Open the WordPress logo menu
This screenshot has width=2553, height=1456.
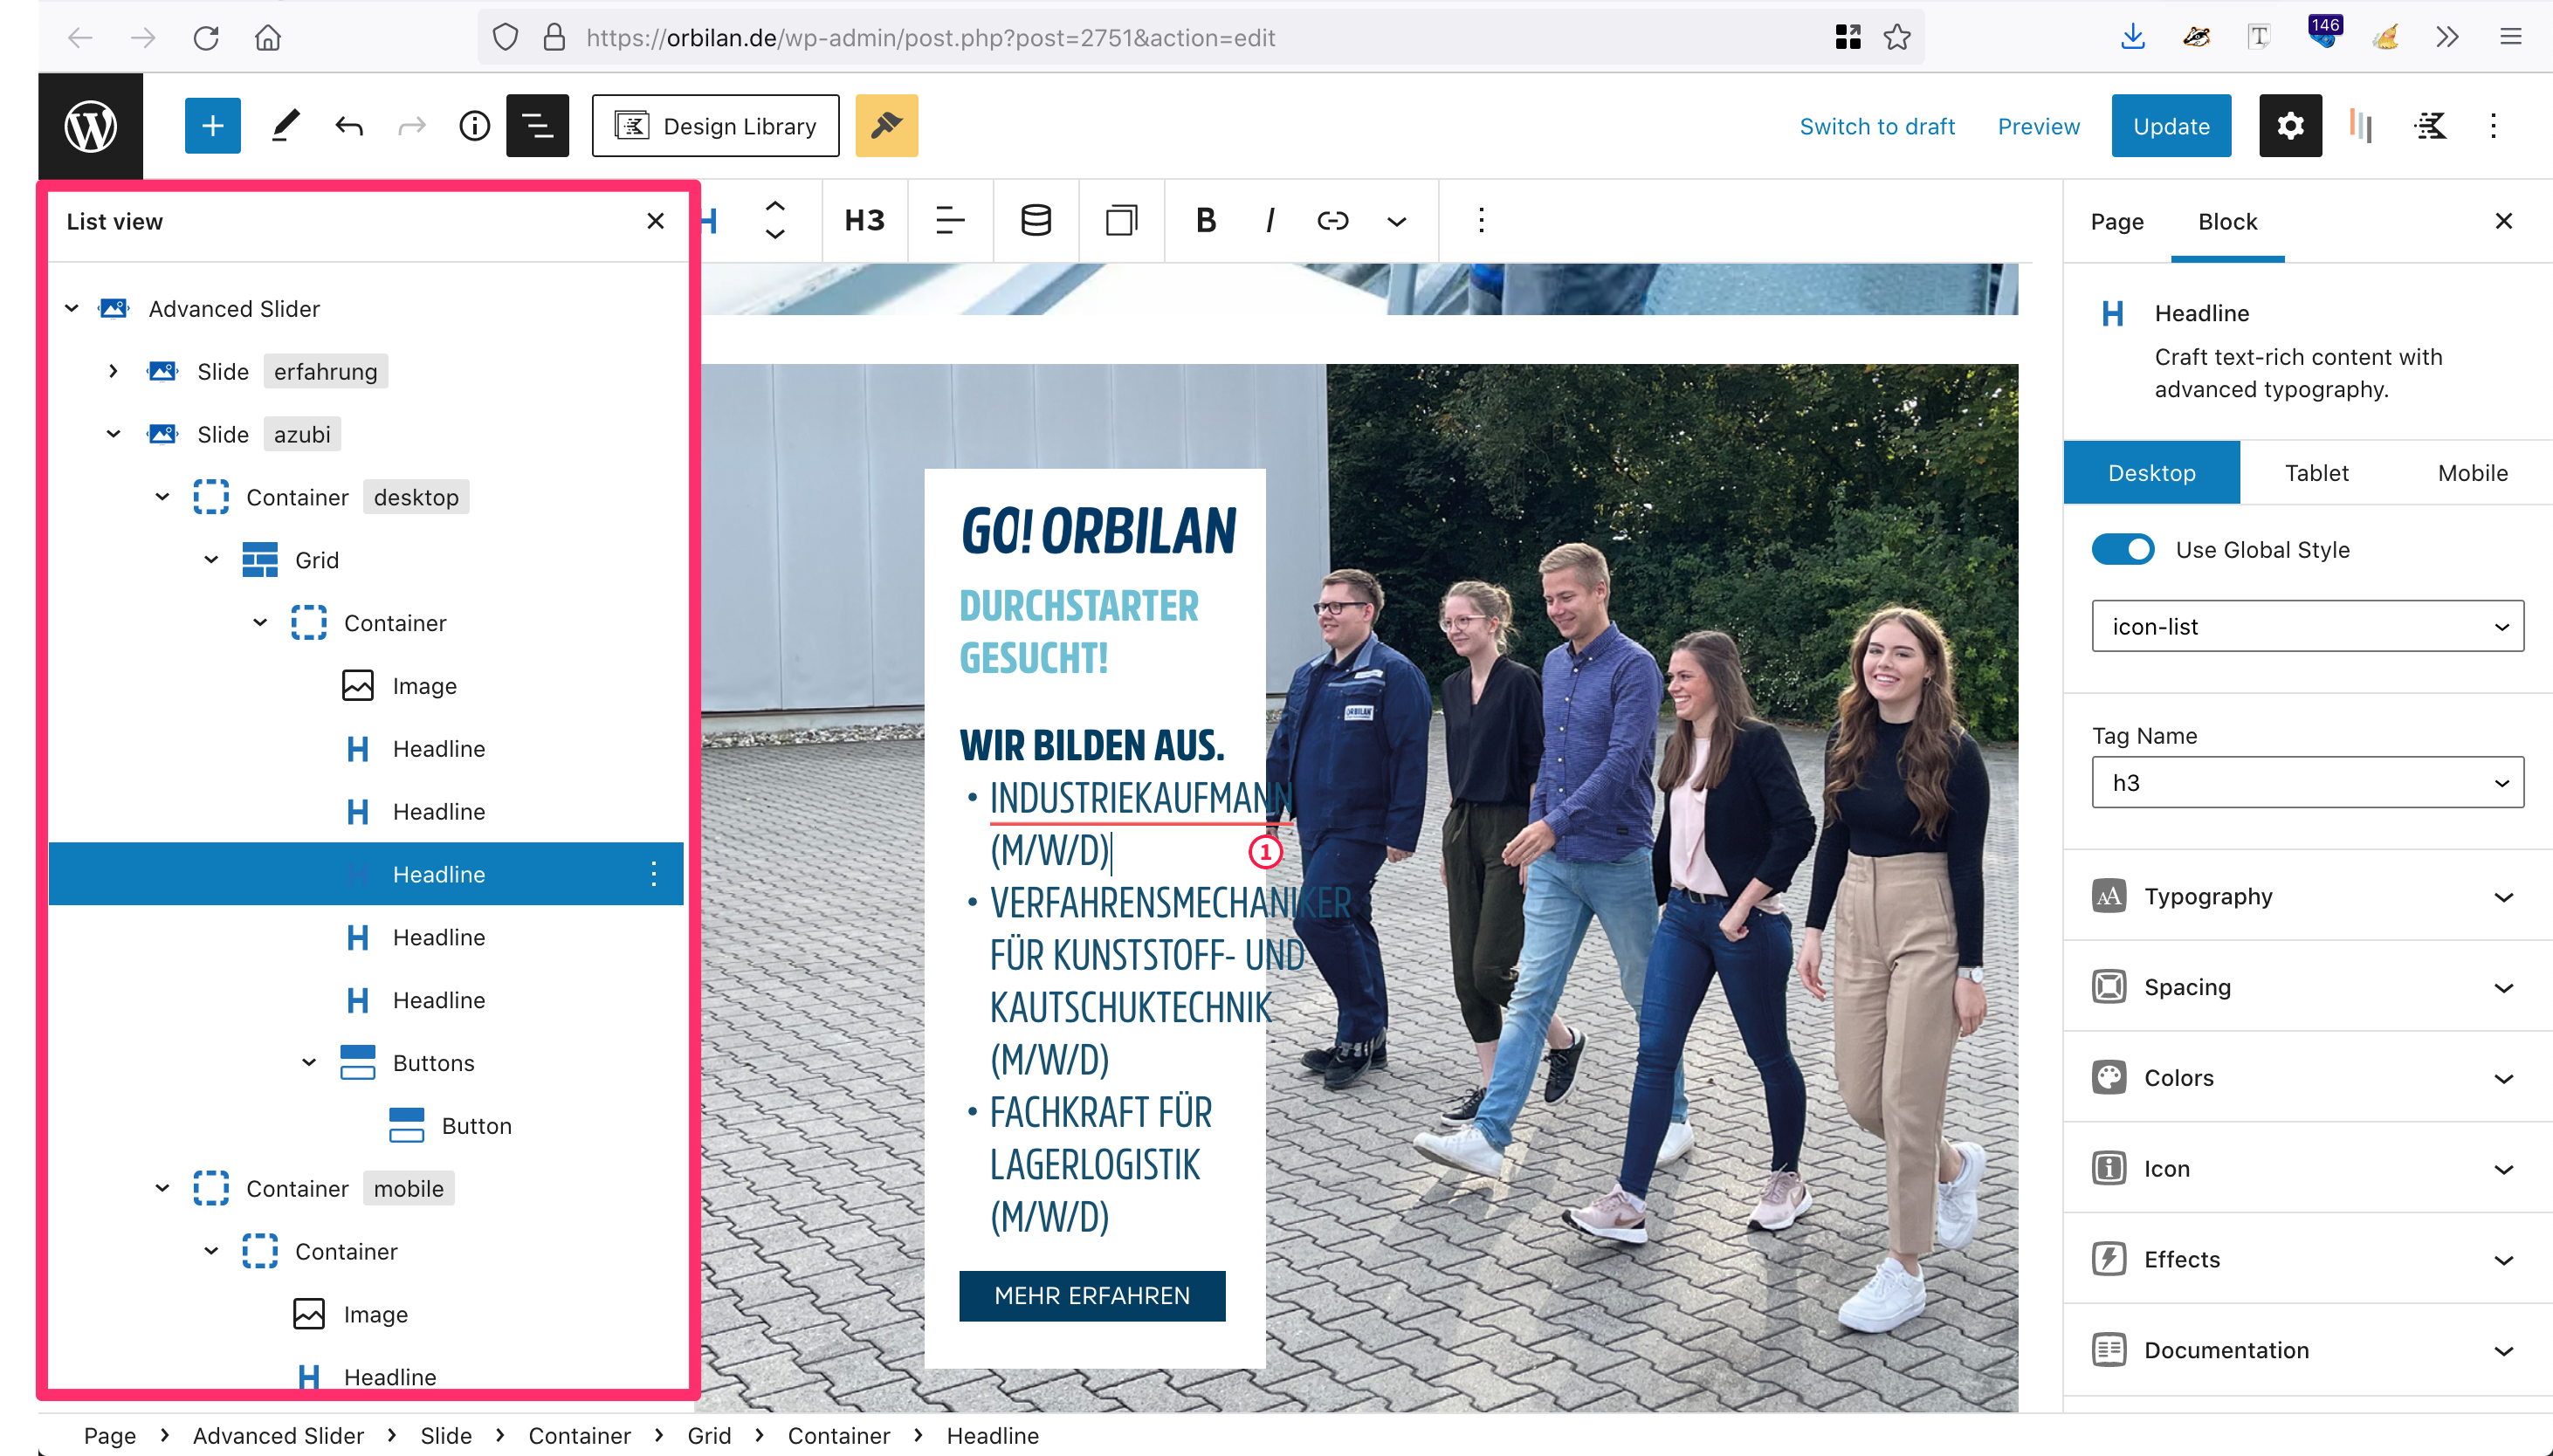point(90,126)
